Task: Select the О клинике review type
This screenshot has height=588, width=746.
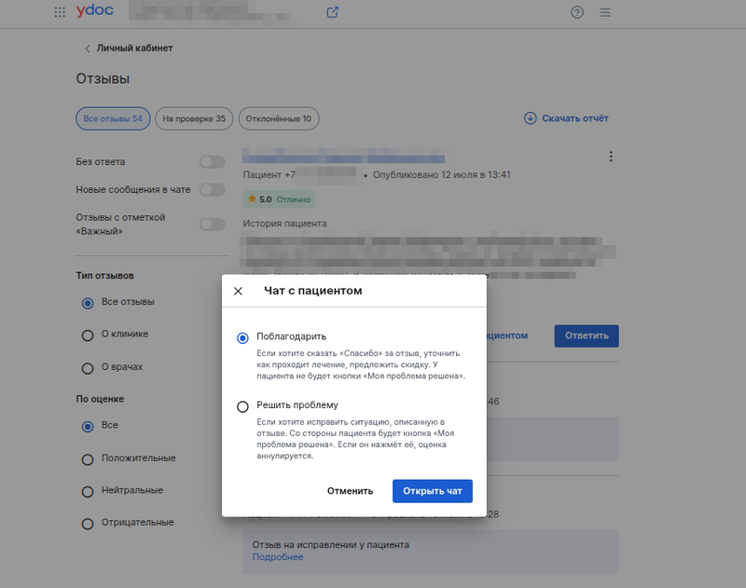Action: pos(88,335)
